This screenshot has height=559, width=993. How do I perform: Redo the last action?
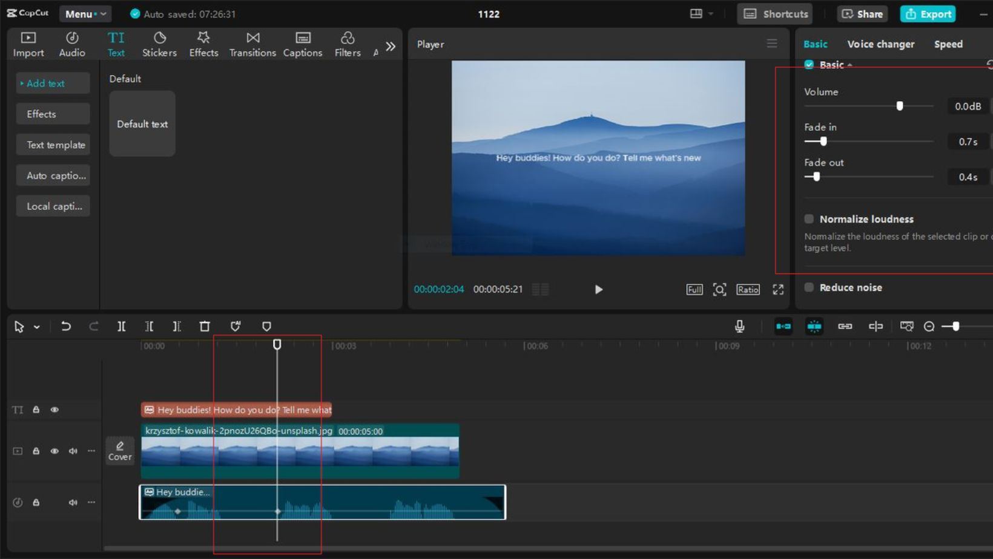[93, 327]
